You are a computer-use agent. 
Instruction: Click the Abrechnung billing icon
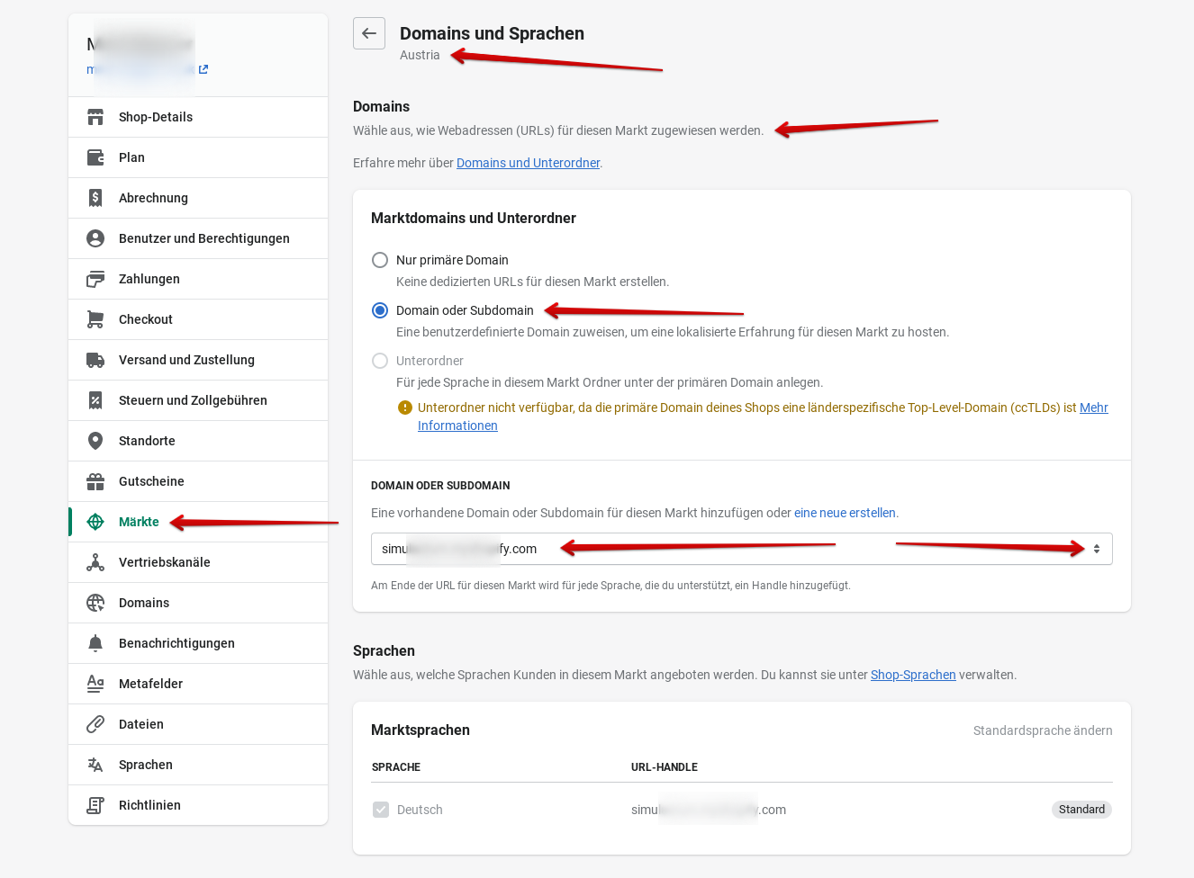click(x=95, y=198)
